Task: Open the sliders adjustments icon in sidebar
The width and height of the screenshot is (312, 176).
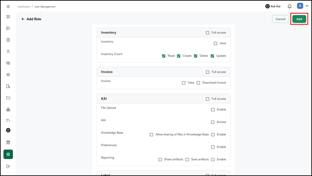Action: 8,75
